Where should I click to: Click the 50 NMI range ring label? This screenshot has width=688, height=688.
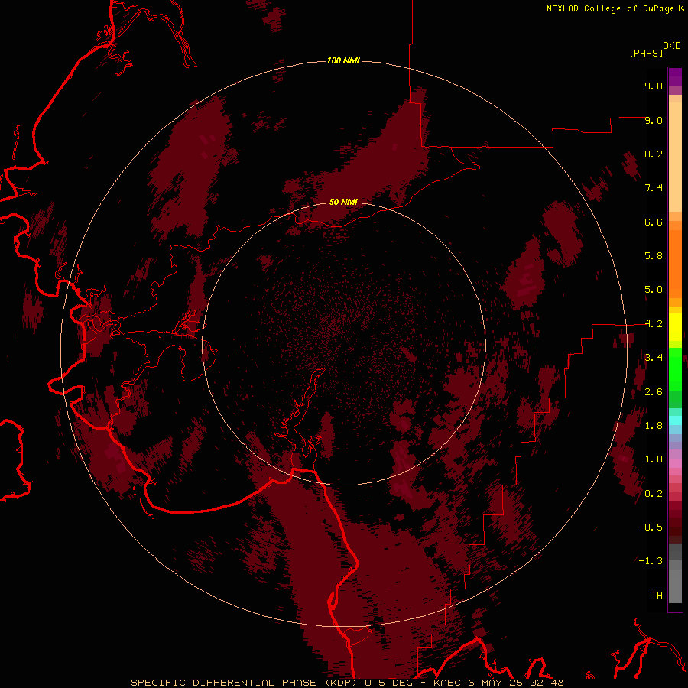pyautogui.click(x=343, y=202)
